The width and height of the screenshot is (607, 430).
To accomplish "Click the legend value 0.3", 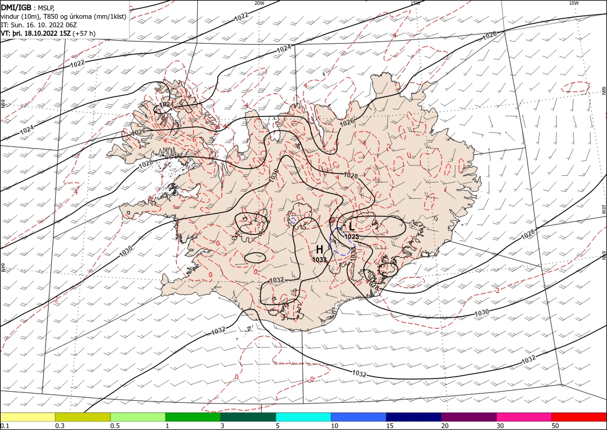I will pos(59,426).
